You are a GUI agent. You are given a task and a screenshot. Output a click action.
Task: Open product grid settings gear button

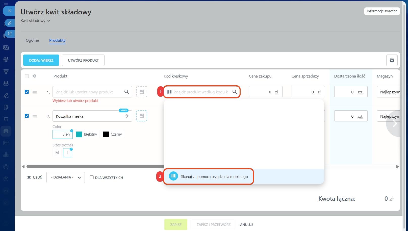coord(392,60)
